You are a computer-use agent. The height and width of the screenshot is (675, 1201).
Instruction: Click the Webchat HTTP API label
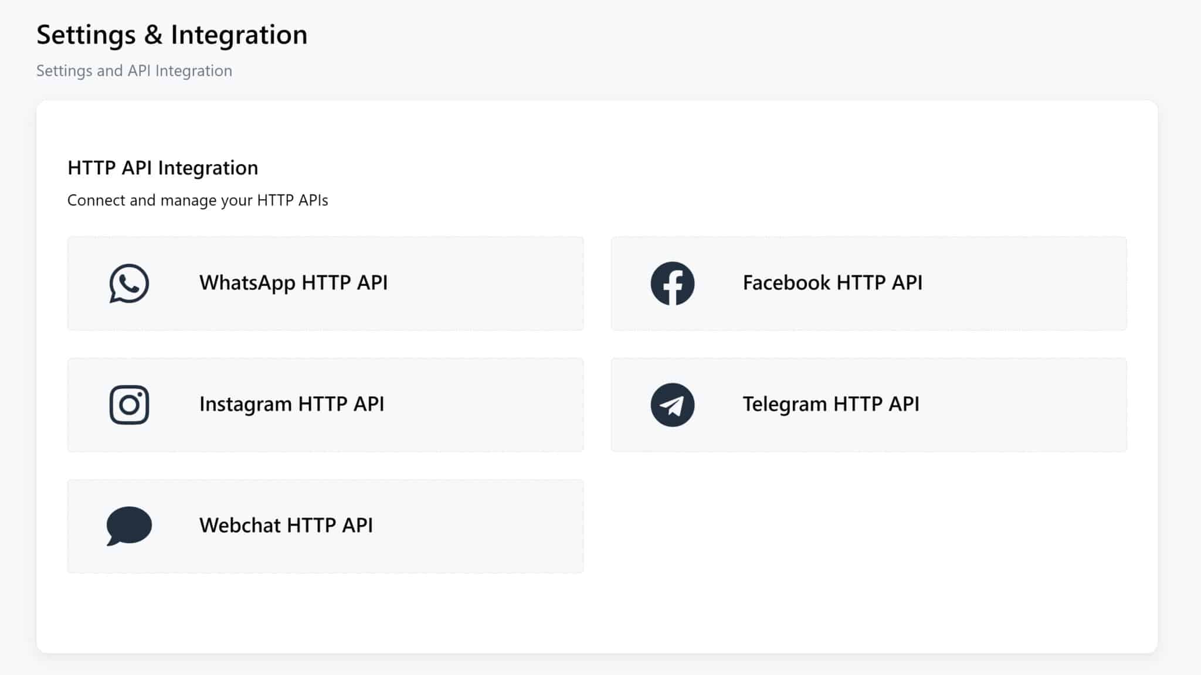pyautogui.click(x=286, y=526)
